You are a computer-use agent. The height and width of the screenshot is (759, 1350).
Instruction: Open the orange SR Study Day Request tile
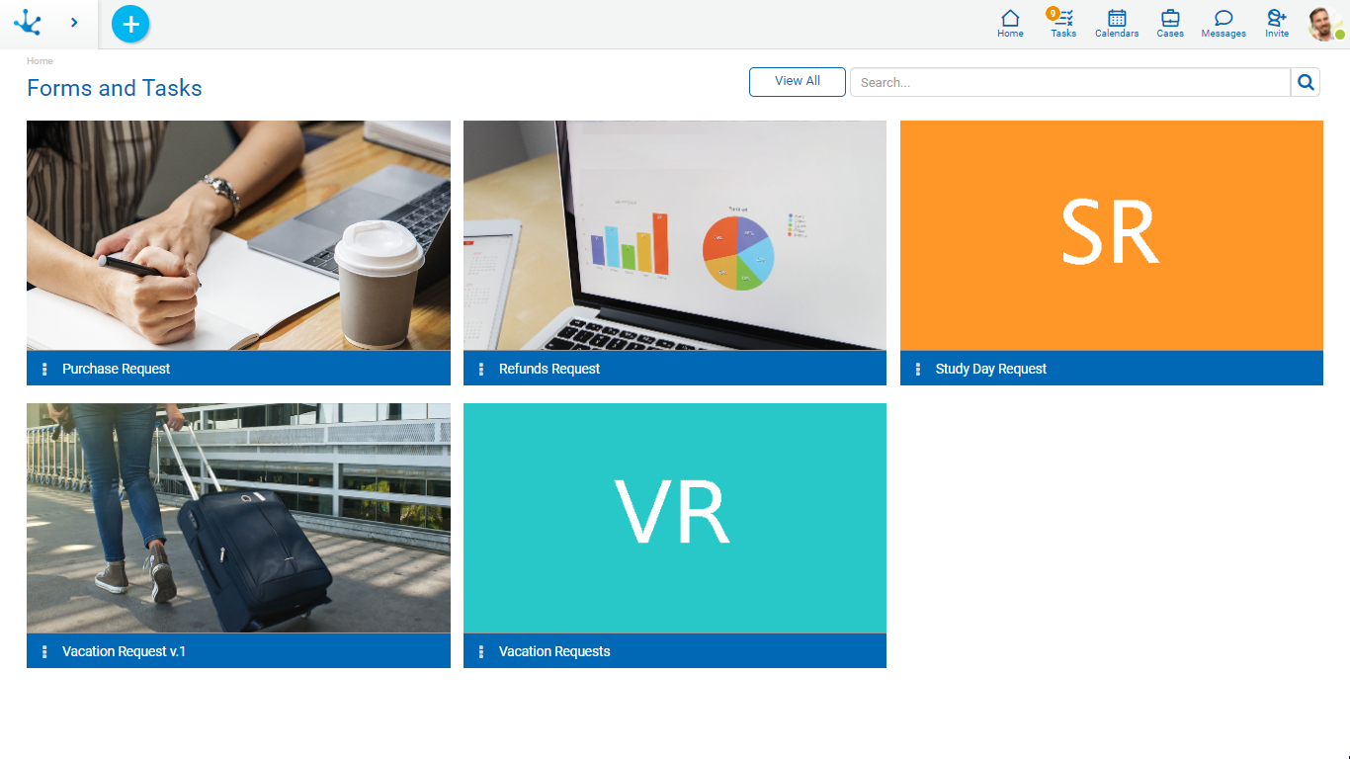click(x=1111, y=235)
